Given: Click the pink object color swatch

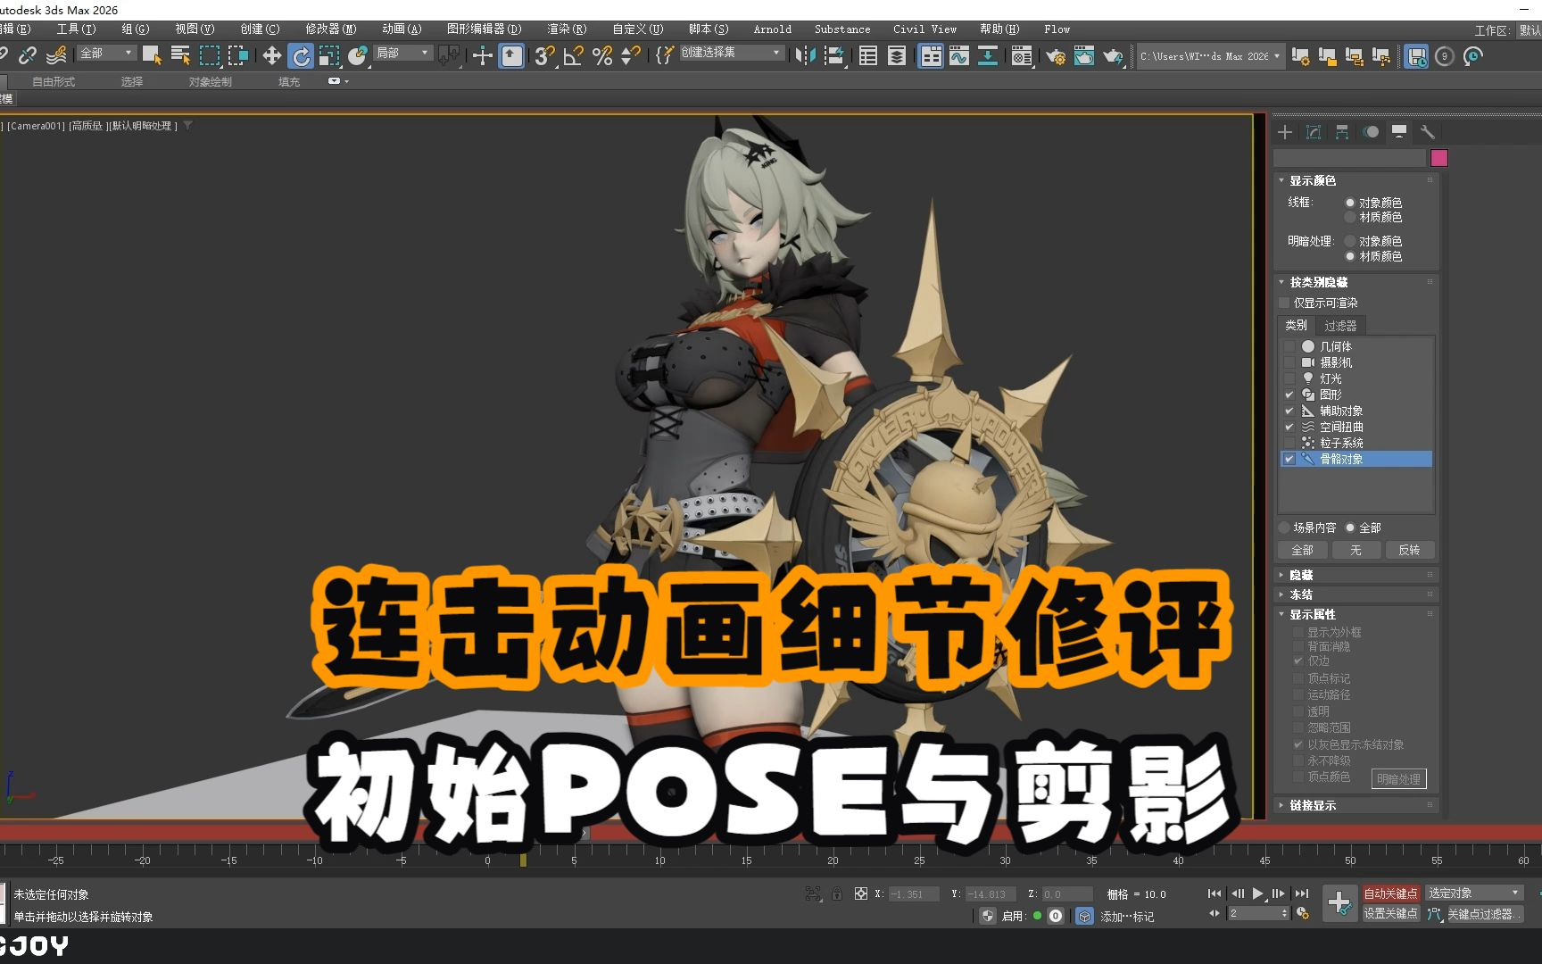Looking at the screenshot, I should click(x=1439, y=158).
